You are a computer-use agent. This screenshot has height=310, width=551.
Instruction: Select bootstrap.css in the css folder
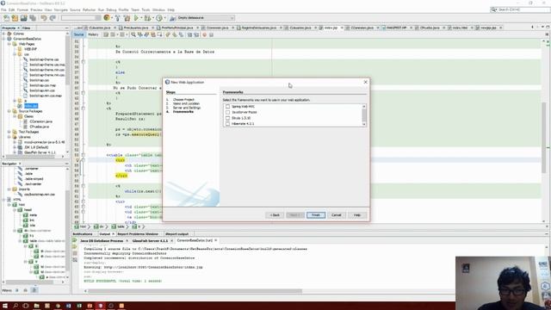click(x=39, y=80)
